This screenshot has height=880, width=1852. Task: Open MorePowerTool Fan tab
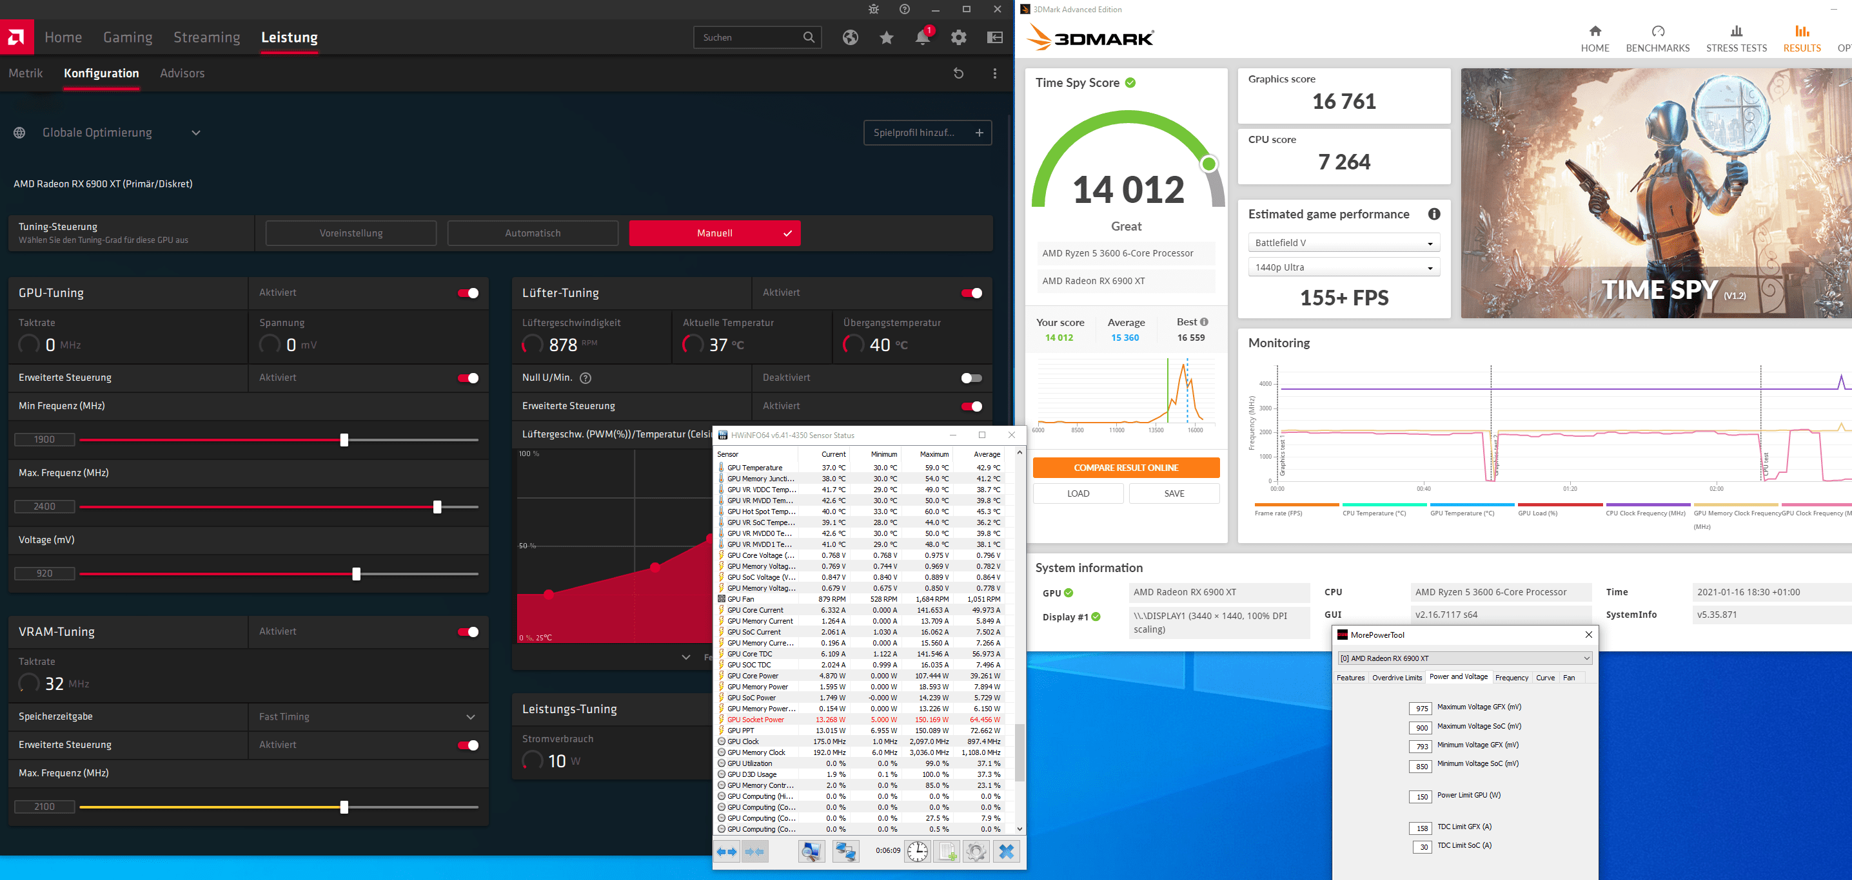pyautogui.click(x=1569, y=678)
